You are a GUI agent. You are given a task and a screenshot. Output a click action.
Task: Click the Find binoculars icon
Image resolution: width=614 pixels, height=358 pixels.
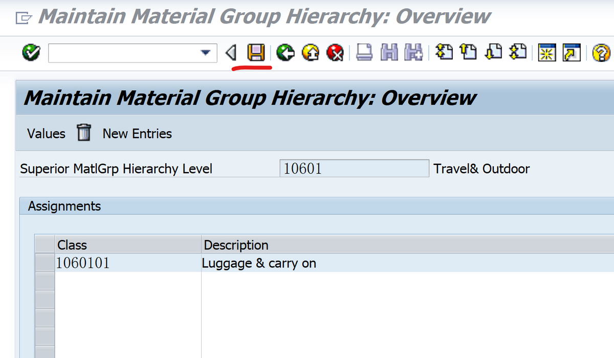[390, 52]
